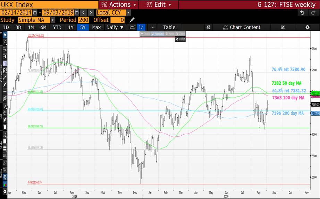The height and width of the screenshot is (199, 320).
Task: Open the annotation edit icon beside Chart Content
Action: (283, 27)
